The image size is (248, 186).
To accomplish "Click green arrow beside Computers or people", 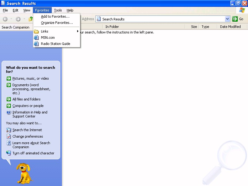I will click(x=9, y=106).
